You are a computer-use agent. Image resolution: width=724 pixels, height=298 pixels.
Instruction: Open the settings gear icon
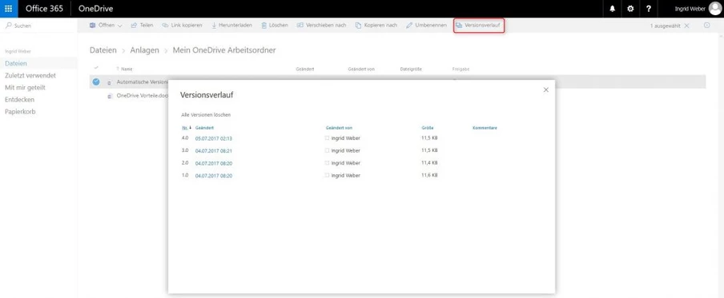click(x=630, y=9)
